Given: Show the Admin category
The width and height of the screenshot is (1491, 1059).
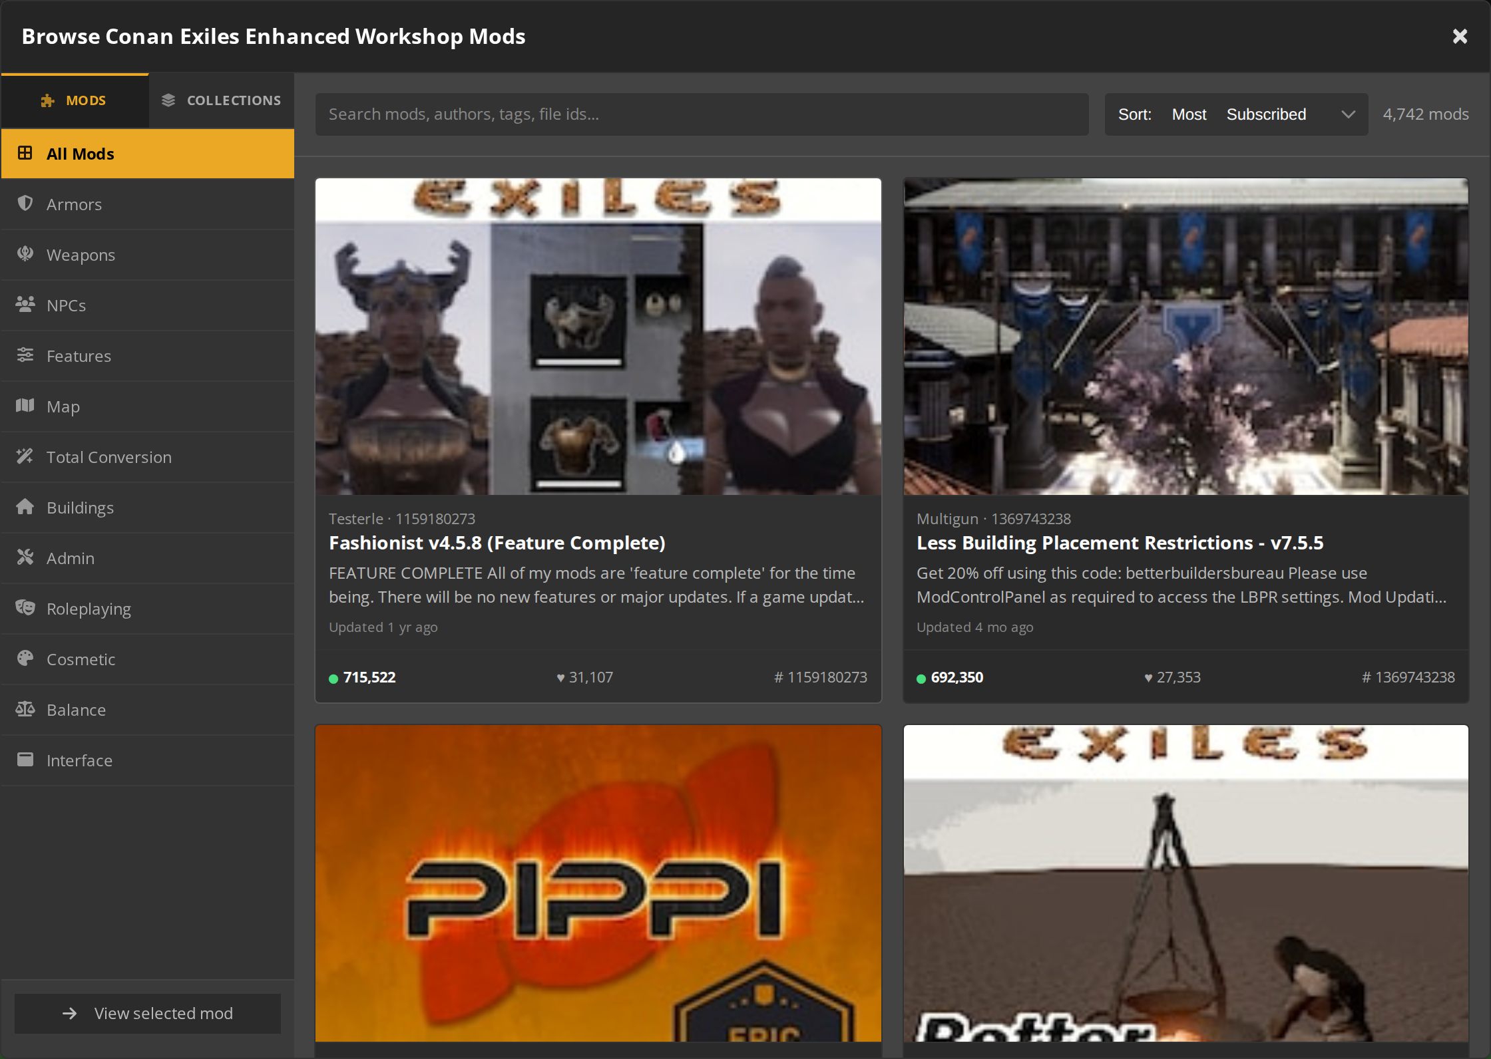Looking at the screenshot, I should pos(148,558).
